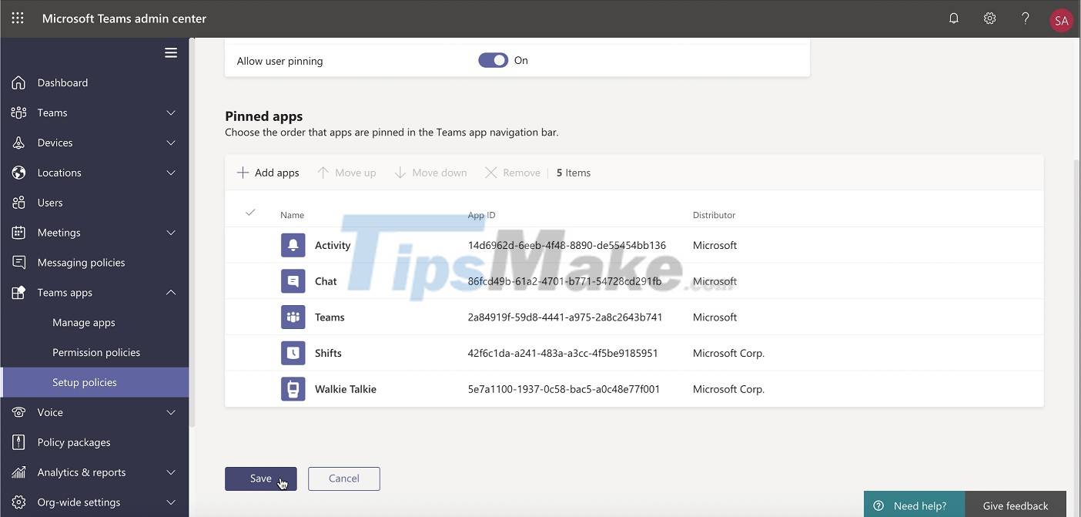Screen dimensions: 1081x517
Task: Open the notifications bell
Action: point(953,18)
